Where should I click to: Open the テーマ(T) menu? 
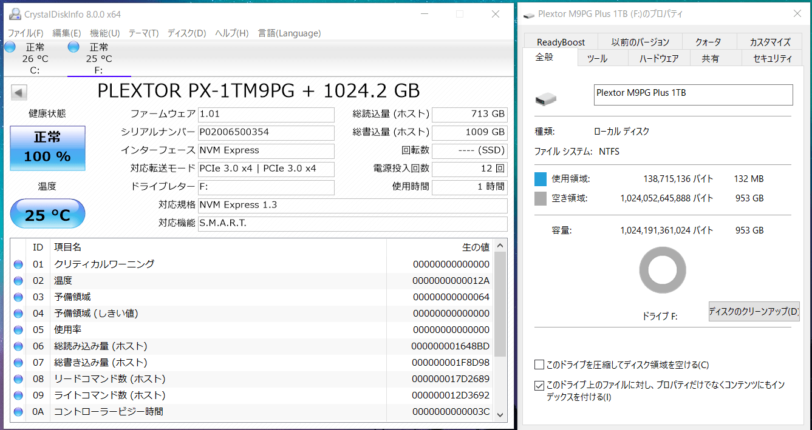click(143, 33)
